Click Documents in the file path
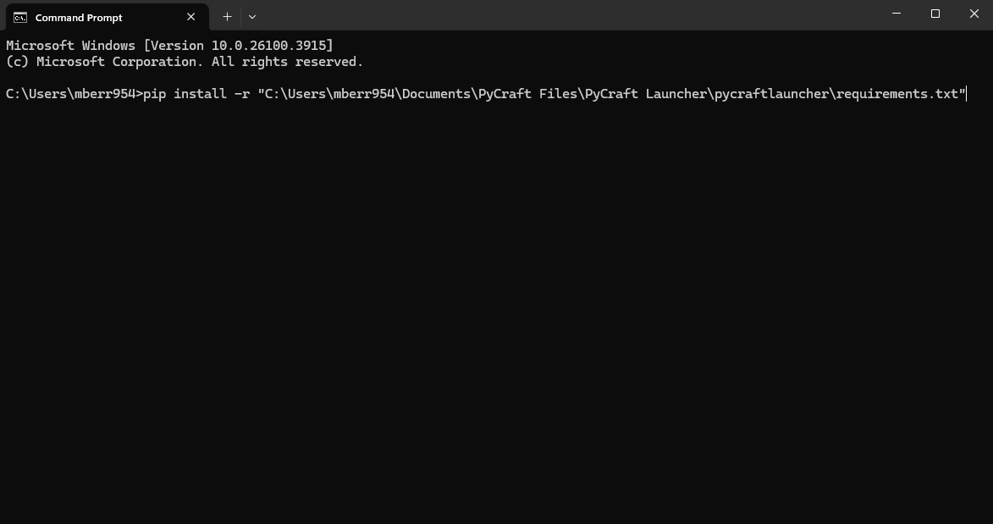The height and width of the screenshot is (524, 993). 436,94
